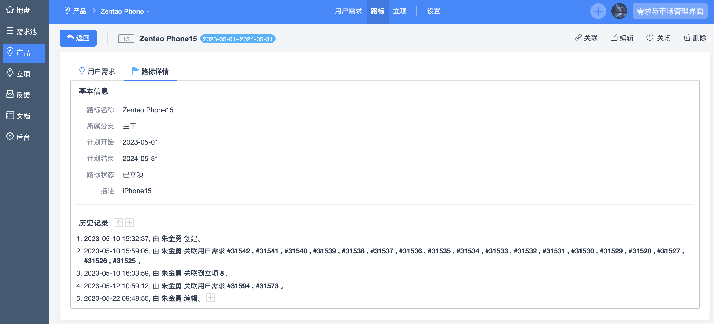This screenshot has height=324, width=714.
Task: Click the 返回 back button
Action: tap(78, 38)
